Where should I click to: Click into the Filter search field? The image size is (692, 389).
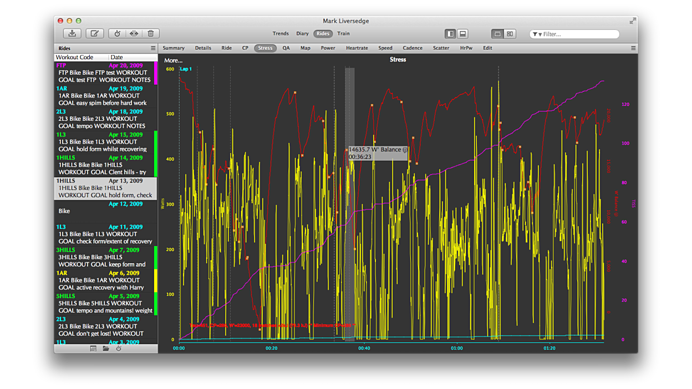[x=578, y=34]
